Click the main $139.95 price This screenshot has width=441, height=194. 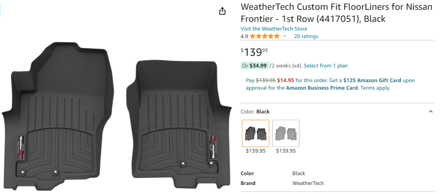click(x=254, y=52)
